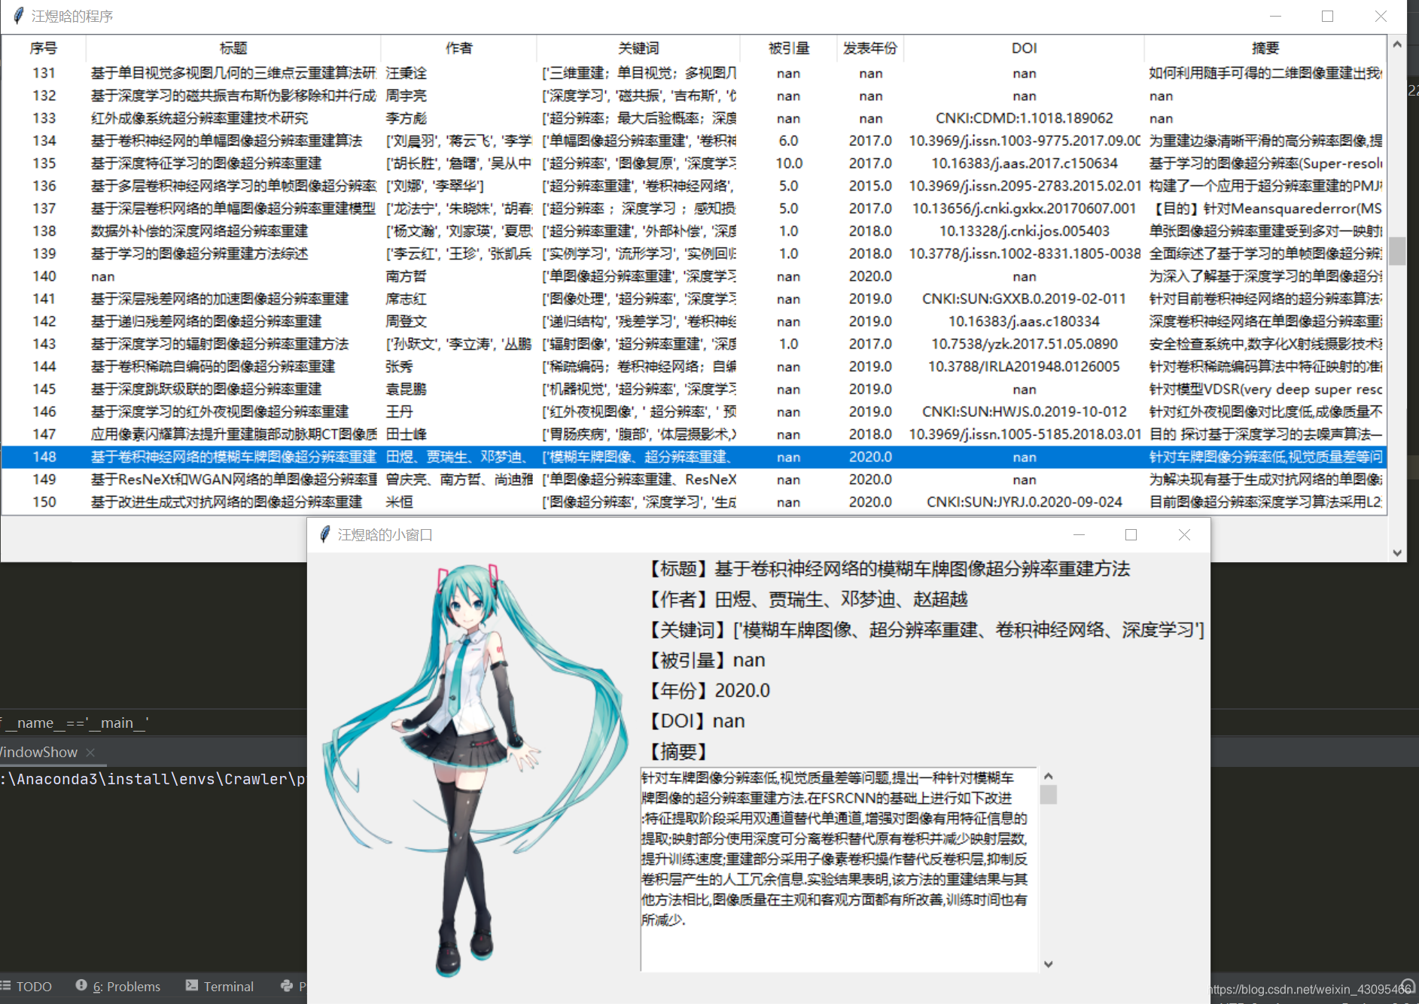Click DOI cell 10.13328/j.cnki.jos.005403
This screenshot has width=1419, height=1004.
(x=1024, y=231)
